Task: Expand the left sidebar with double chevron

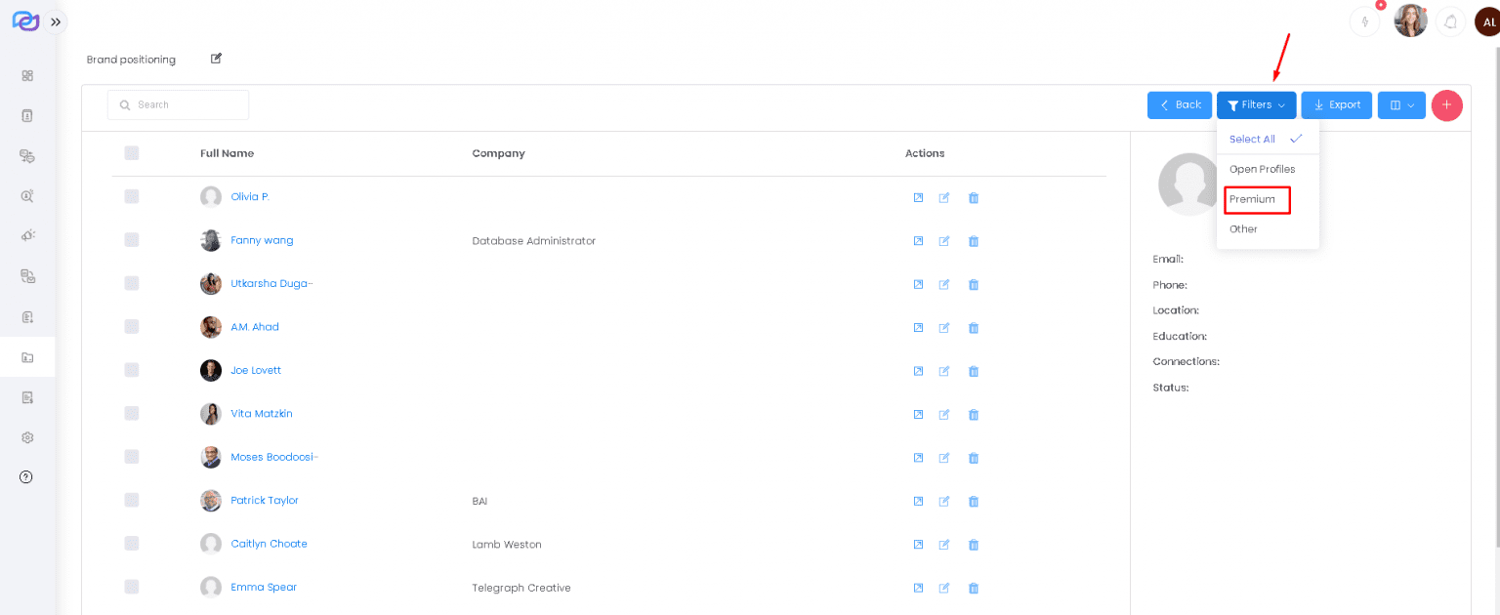Action: click(56, 21)
